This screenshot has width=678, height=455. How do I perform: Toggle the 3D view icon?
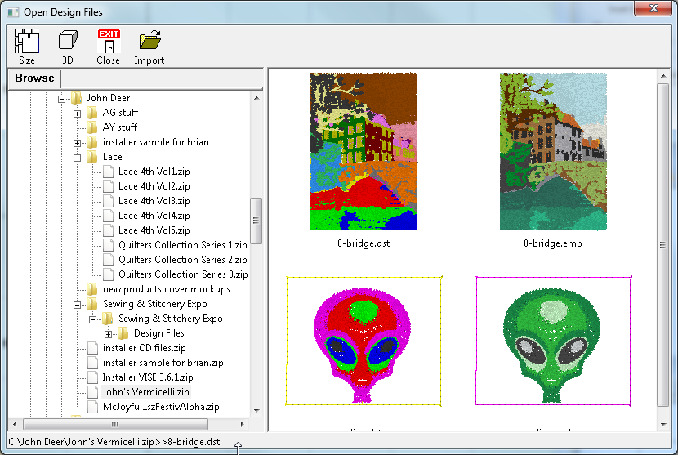(x=67, y=42)
